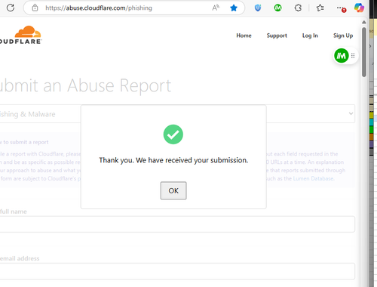This screenshot has height=287, width=377.
Task: Click the page scrollbar thumb
Action: pyautogui.click(x=363, y=52)
